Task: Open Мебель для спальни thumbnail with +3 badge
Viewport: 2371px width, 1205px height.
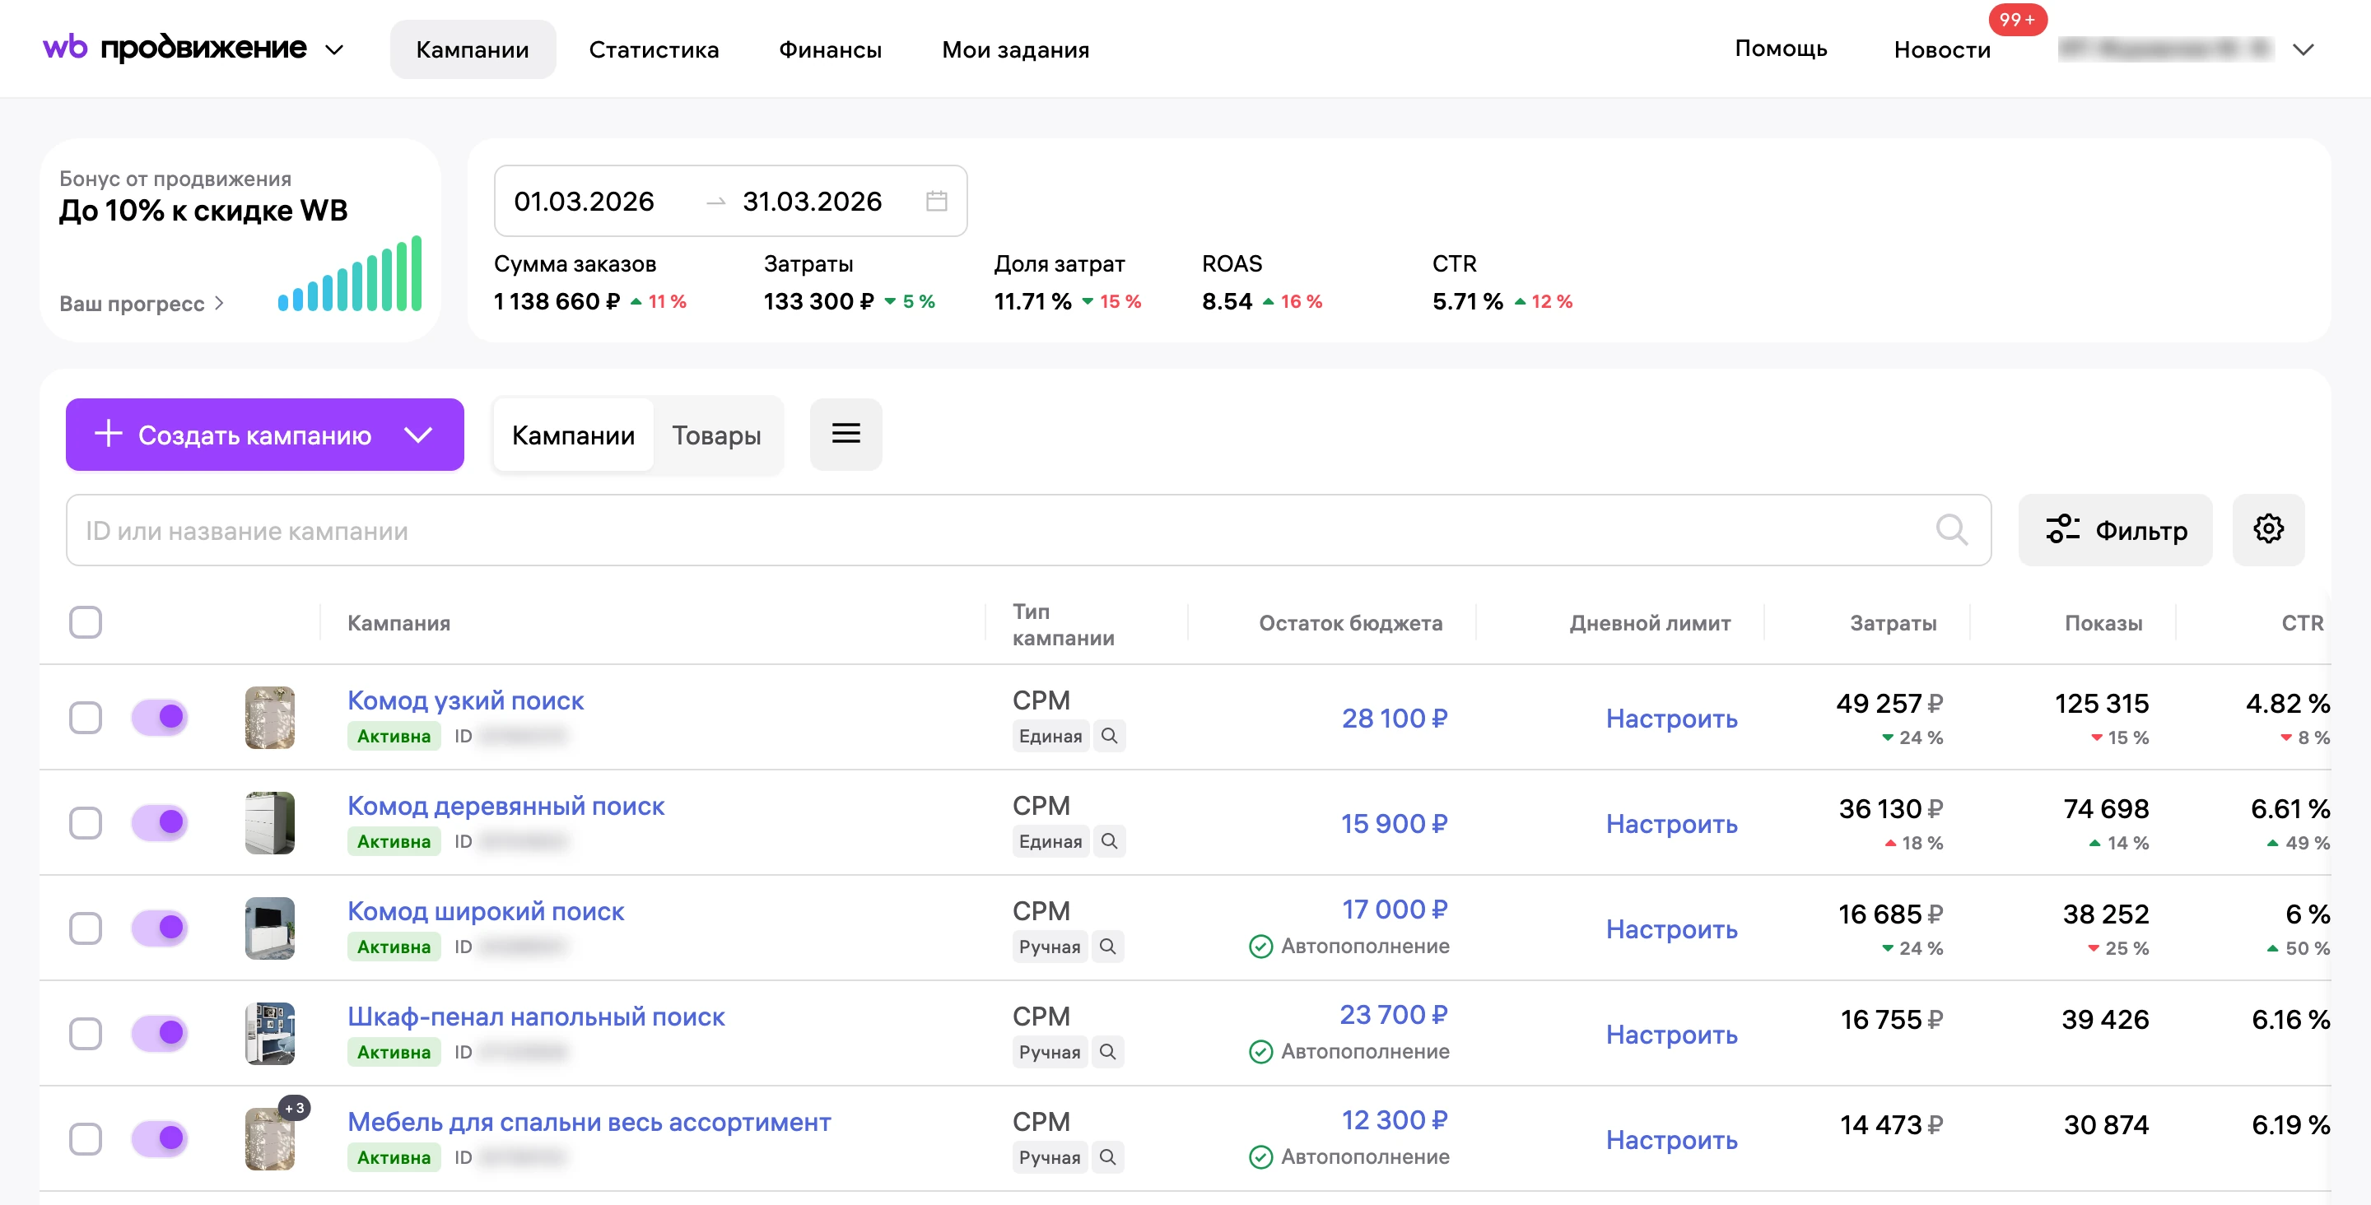Action: [270, 1138]
